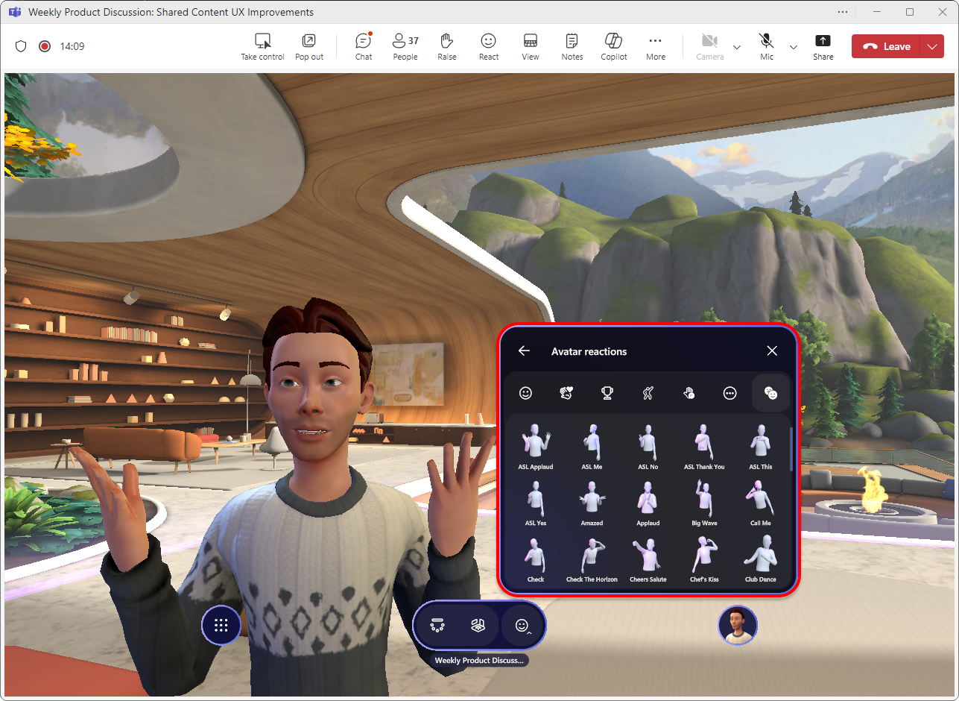959x701 pixels.
Task: Open Copilot in the meeting
Action: tap(613, 45)
